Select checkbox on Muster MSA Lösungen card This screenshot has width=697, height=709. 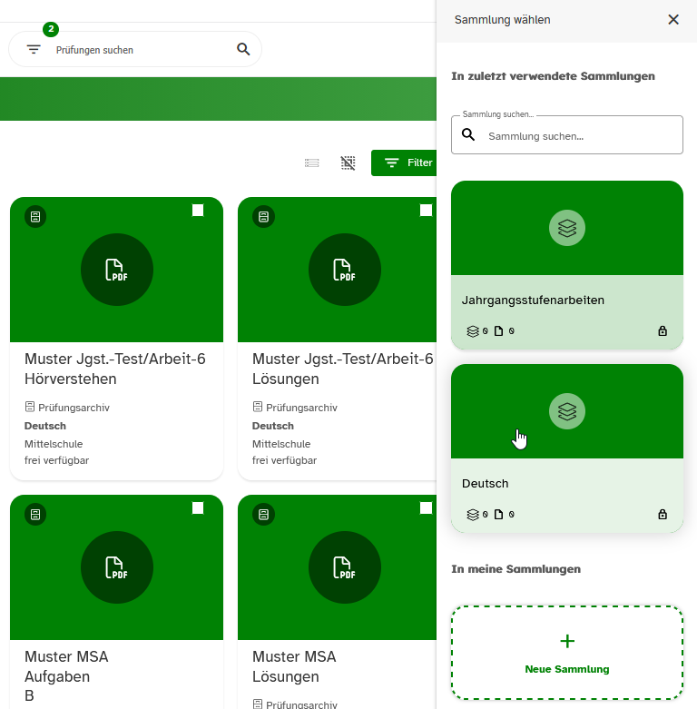click(426, 508)
